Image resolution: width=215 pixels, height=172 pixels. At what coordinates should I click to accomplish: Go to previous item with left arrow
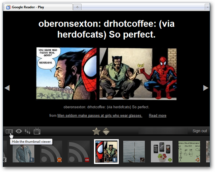click(7, 88)
